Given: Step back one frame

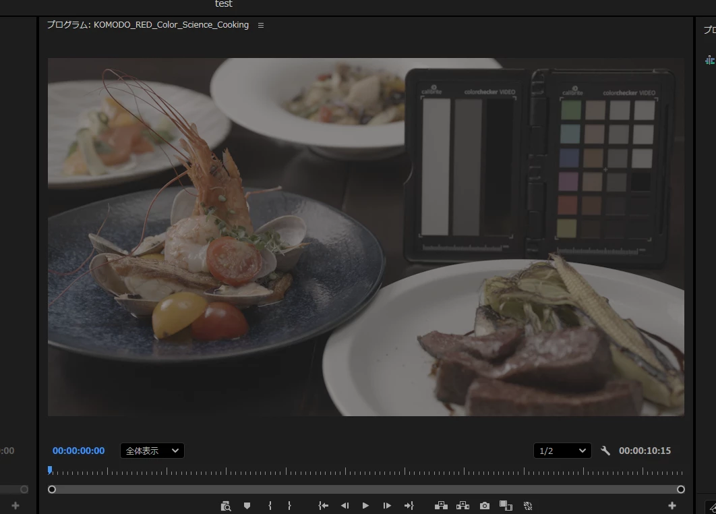Looking at the screenshot, I should coord(345,505).
